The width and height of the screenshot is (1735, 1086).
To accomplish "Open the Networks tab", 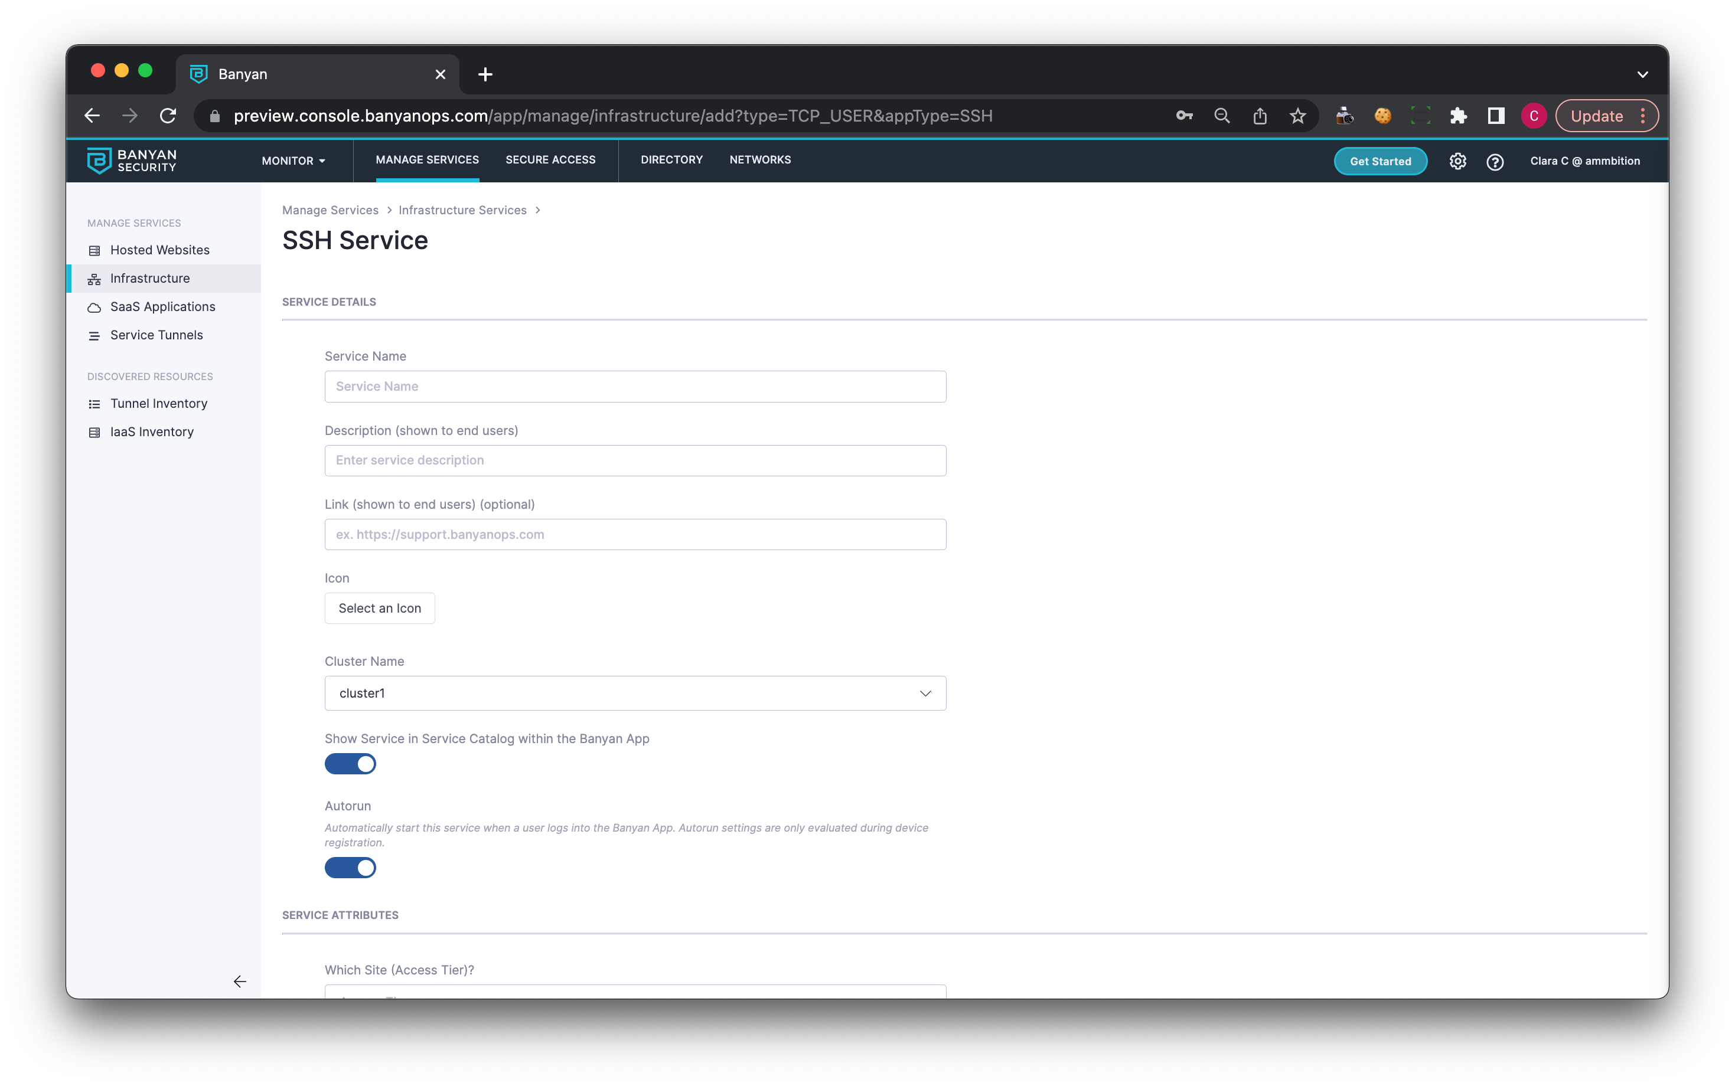I will pyautogui.click(x=760, y=159).
